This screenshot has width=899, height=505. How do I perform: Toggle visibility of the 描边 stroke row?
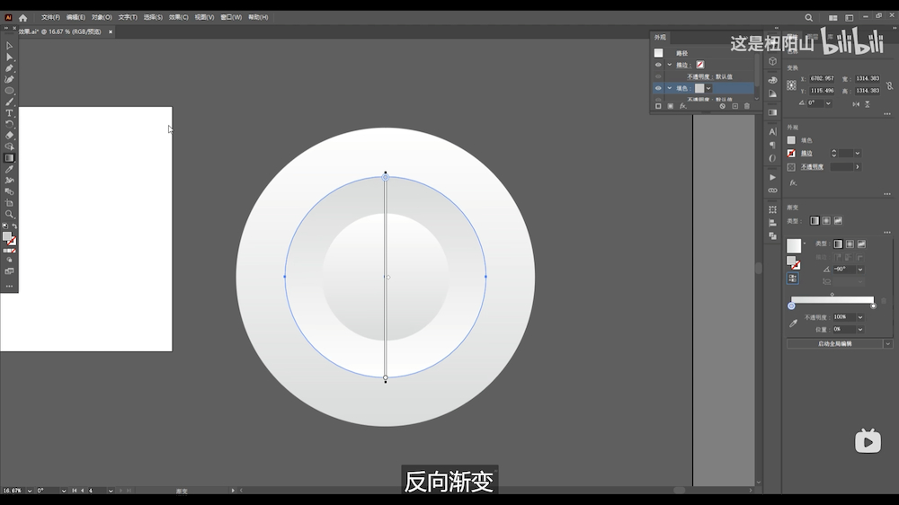[x=658, y=65]
